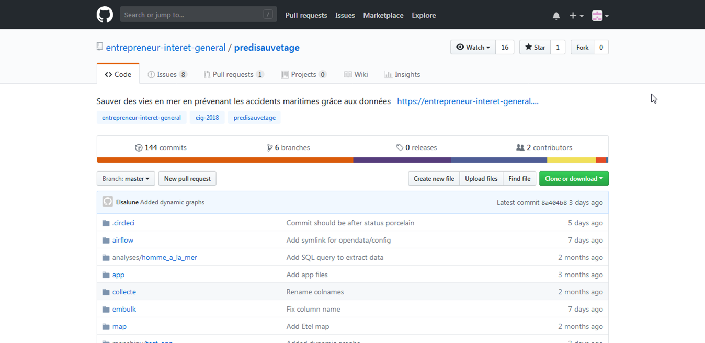Viewport: 705px width, 343px height.
Task: Create new file in repository
Action: (x=434, y=178)
